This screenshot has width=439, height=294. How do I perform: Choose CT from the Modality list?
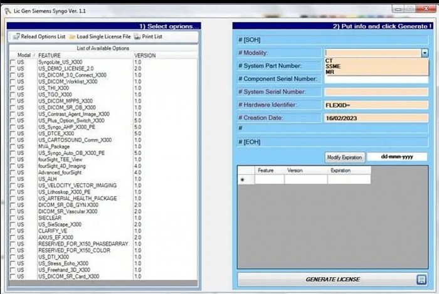(329, 61)
